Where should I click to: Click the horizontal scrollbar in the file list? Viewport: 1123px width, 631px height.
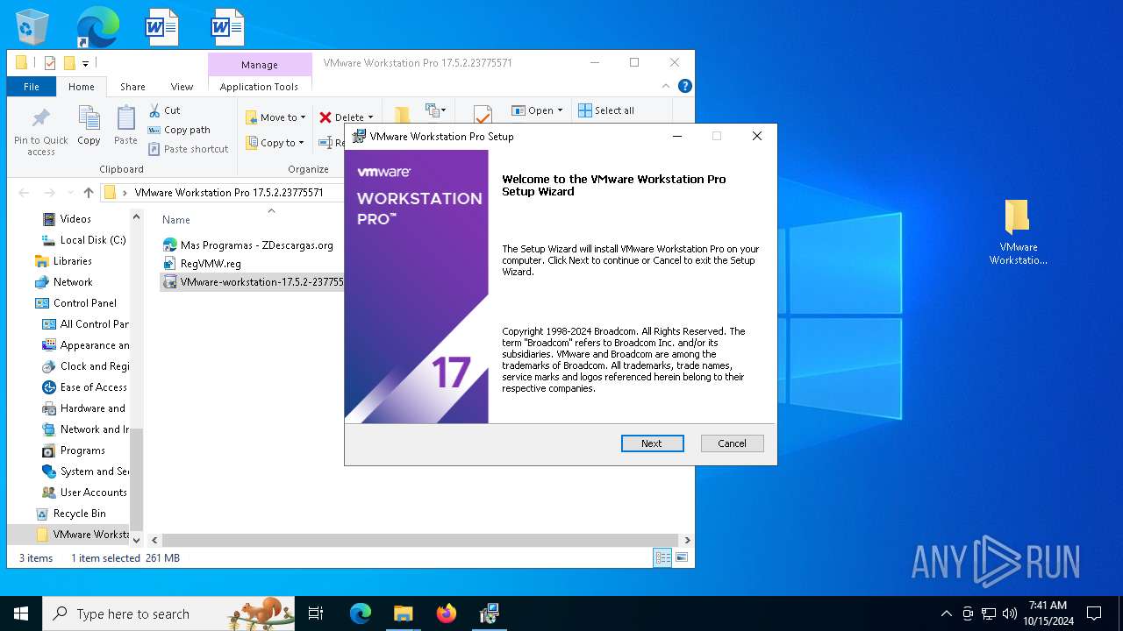419,541
